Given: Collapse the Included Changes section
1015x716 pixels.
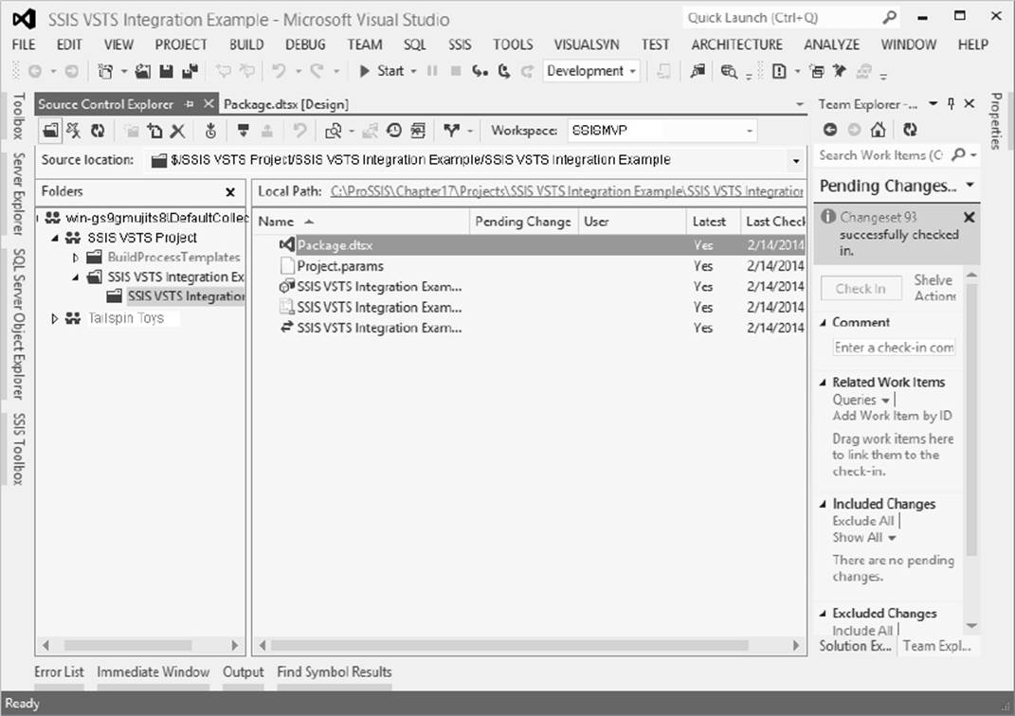Looking at the screenshot, I should coord(824,504).
